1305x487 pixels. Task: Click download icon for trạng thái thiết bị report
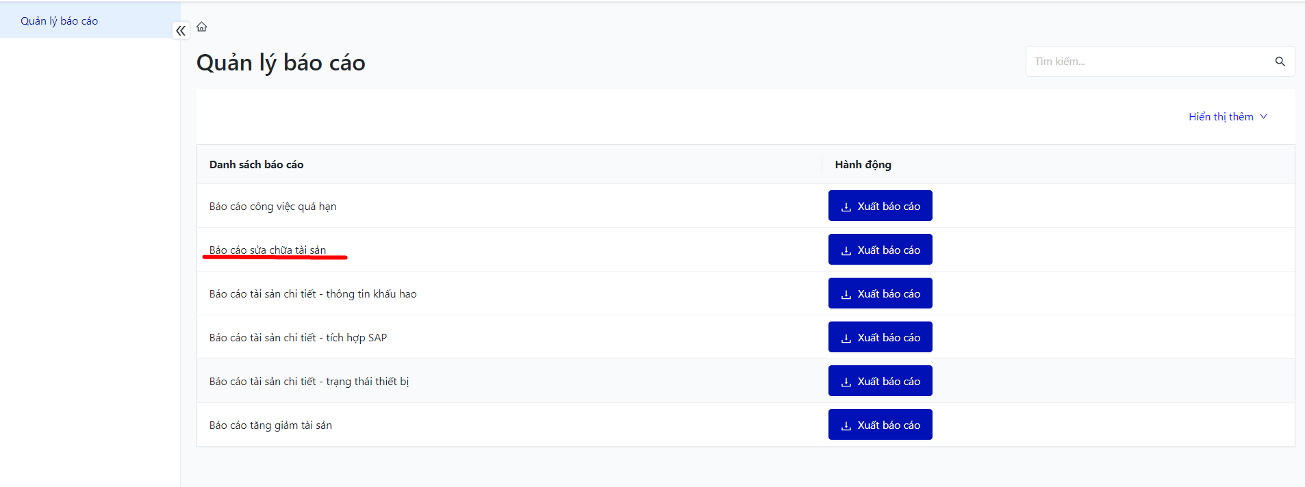[x=846, y=382]
